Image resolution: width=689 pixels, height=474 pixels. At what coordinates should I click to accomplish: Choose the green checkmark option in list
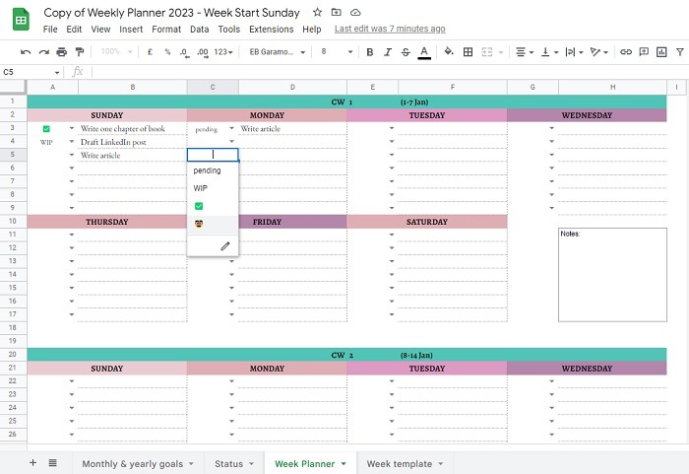pos(213,206)
